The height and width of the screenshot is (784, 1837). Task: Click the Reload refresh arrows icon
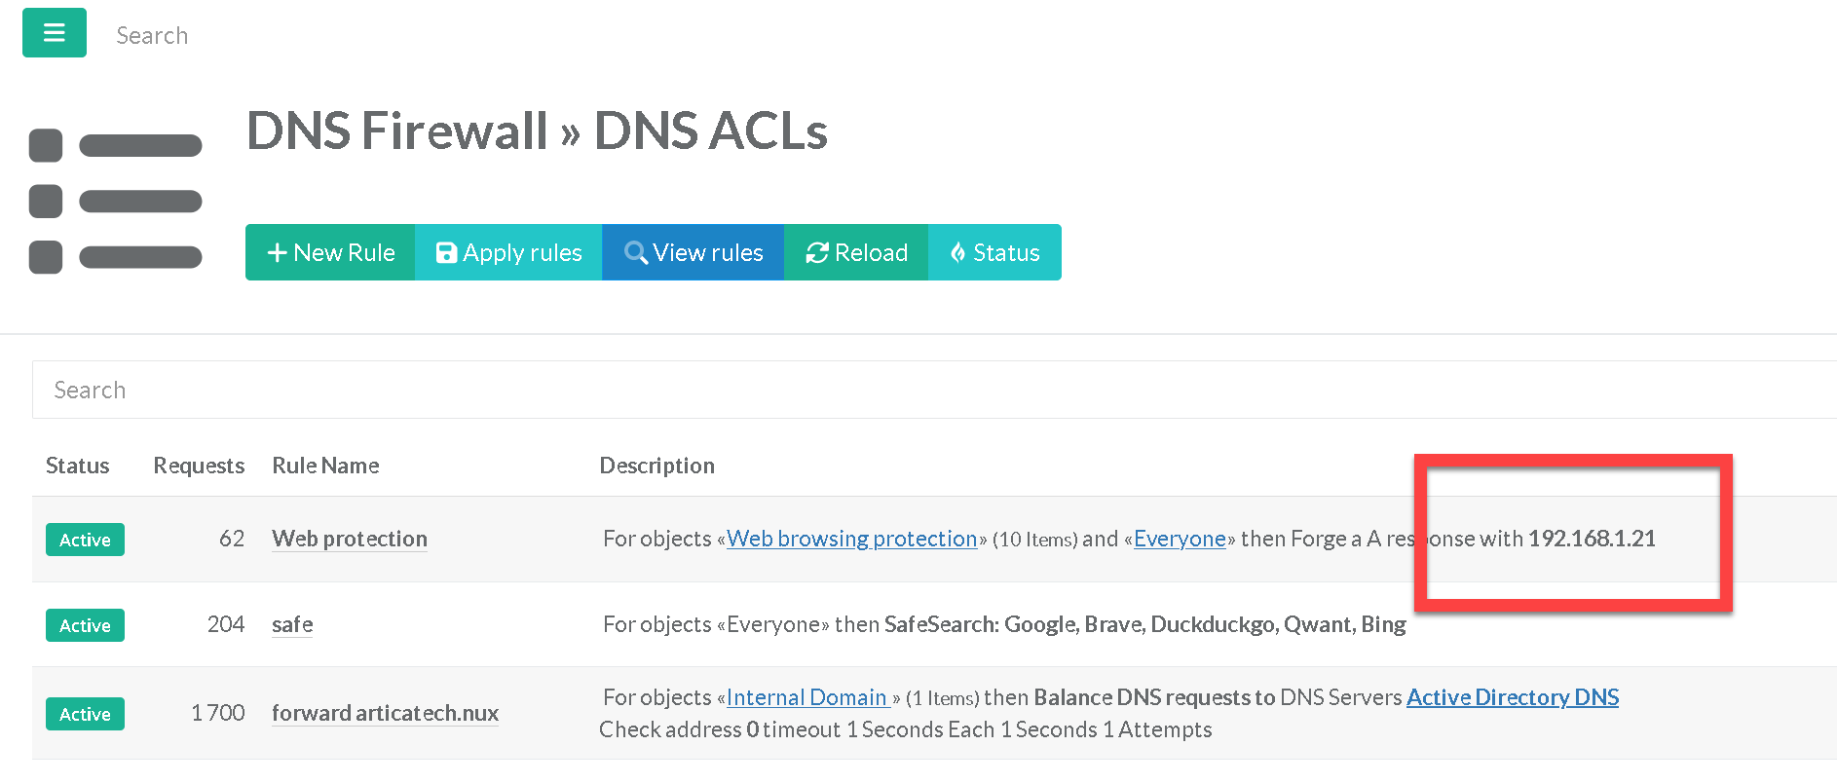(x=816, y=253)
